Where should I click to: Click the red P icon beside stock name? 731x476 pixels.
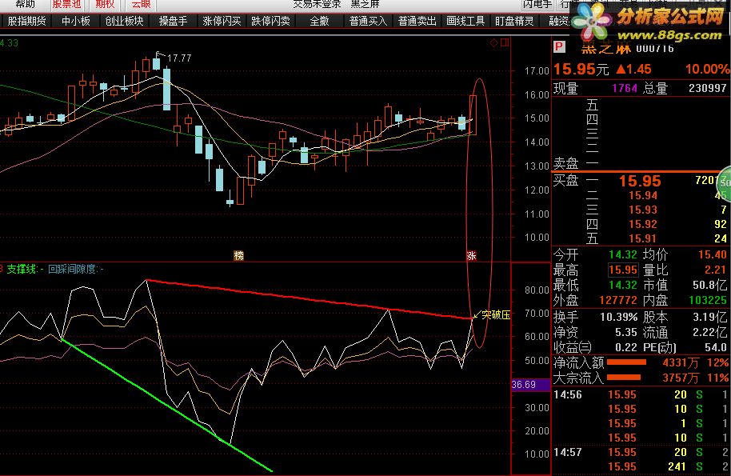coord(559,46)
